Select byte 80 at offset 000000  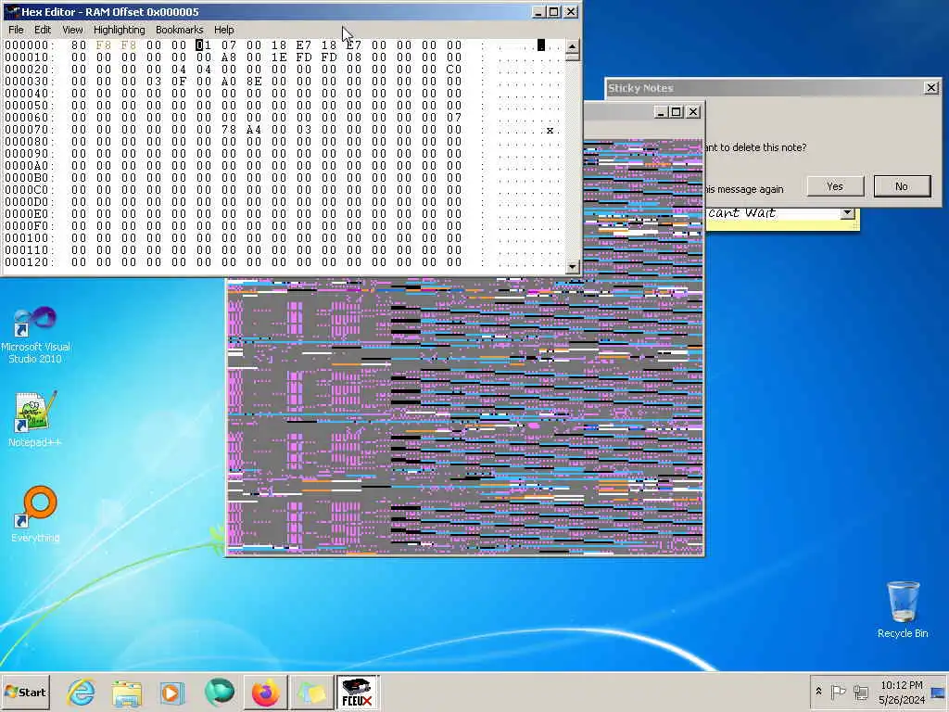pos(79,45)
